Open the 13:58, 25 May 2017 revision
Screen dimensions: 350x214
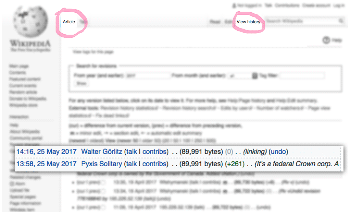coord(47,164)
